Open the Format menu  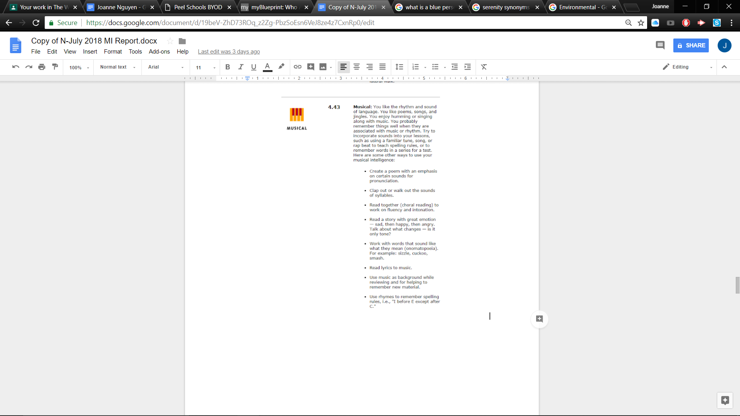pyautogui.click(x=113, y=52)
